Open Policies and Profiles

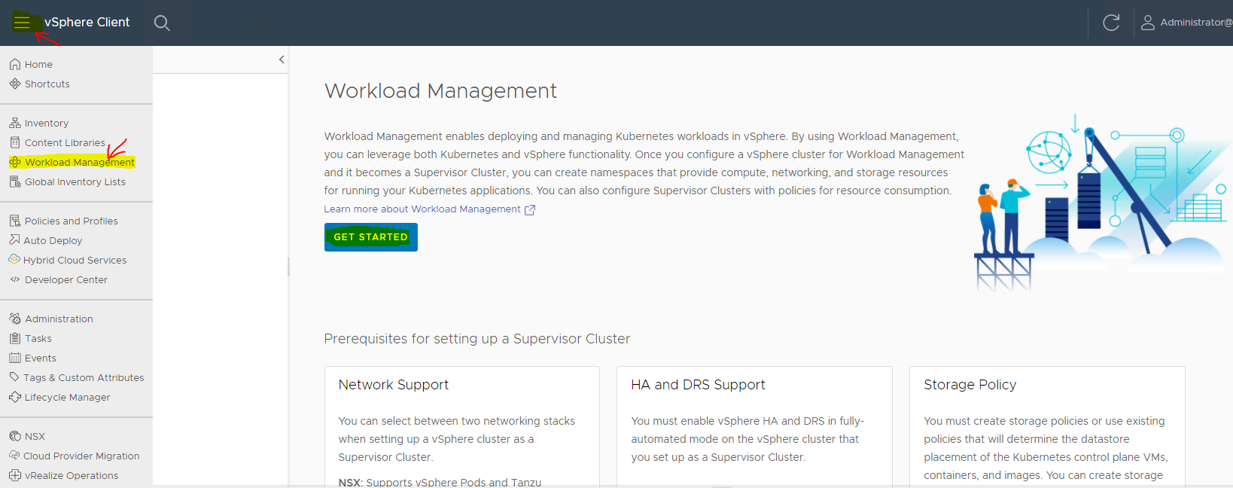click(x=72, y=221)
